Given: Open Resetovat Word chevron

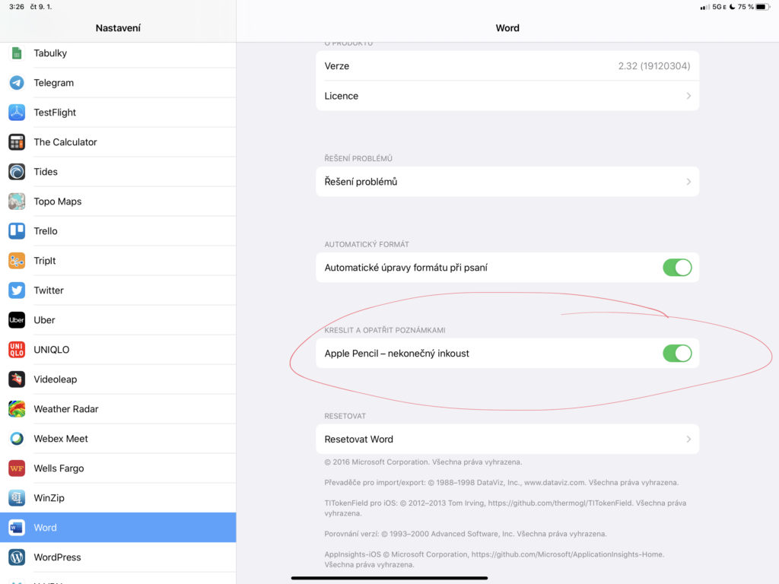Looking at the screenshot, I should [x=688, y=440].
